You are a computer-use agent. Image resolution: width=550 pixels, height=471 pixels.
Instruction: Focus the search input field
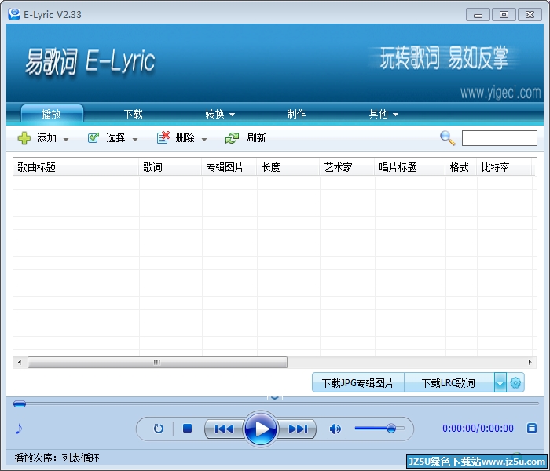(500, 138)
